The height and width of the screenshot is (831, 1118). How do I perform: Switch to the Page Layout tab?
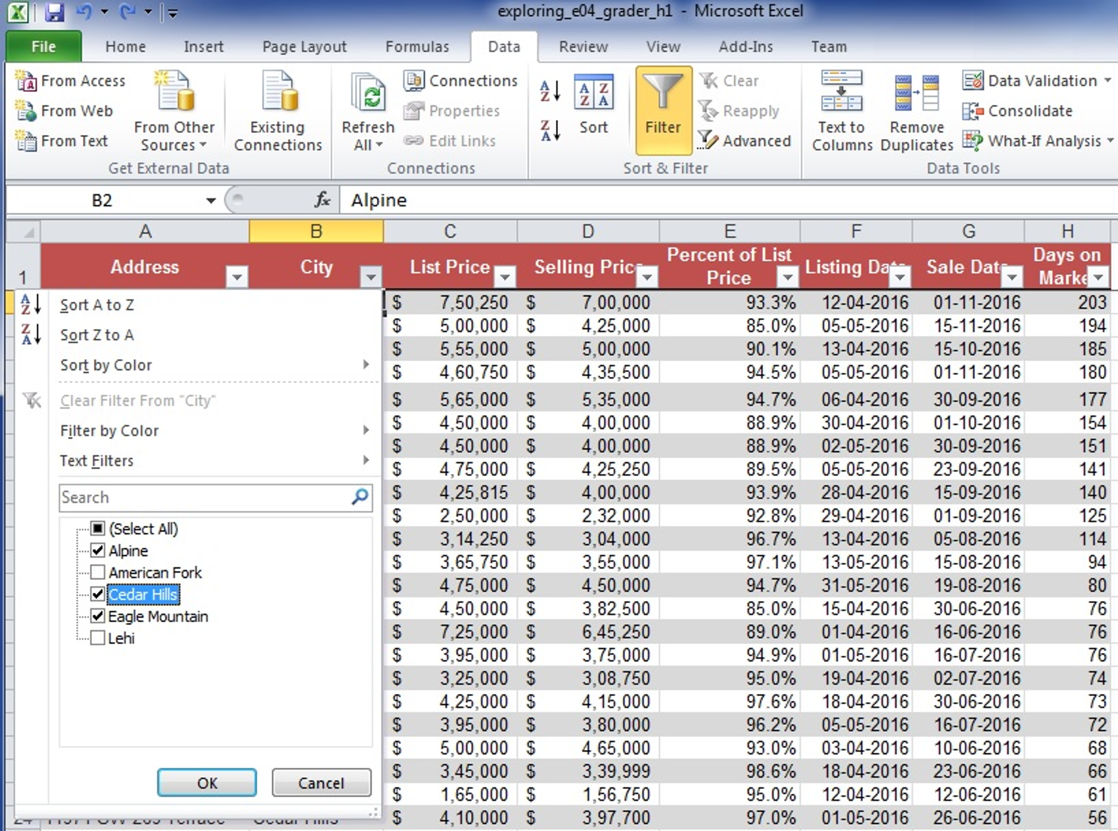coord(304,47)
